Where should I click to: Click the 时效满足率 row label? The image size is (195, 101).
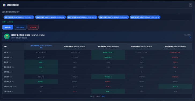click(x=9, y=82)
